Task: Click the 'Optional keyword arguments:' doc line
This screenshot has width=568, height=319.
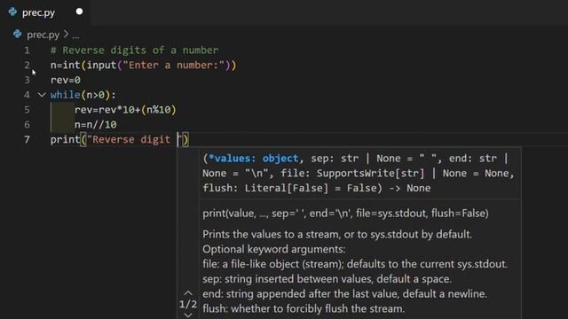Action: pos(274,249)
